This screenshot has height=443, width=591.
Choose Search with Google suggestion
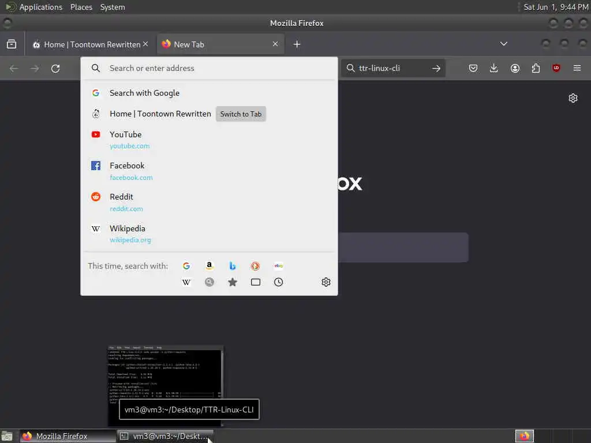coord(209,93)
